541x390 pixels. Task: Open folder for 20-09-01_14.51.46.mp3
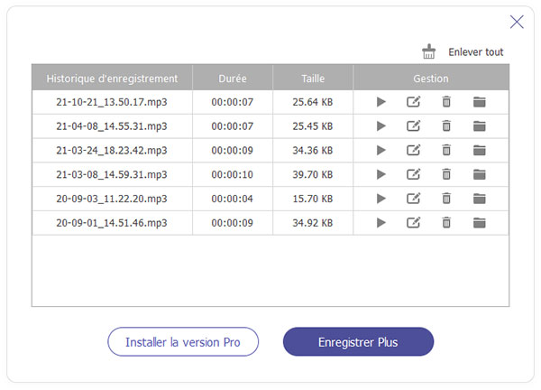pos(480,222)
